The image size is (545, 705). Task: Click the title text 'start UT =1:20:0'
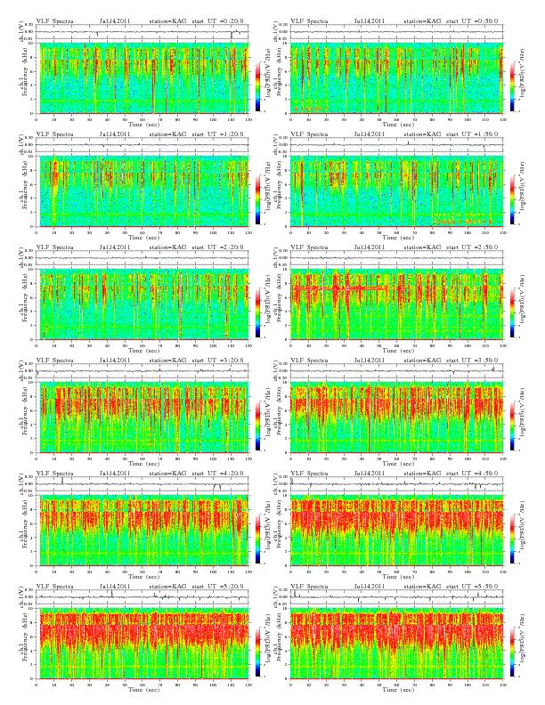(x=217, y=134)
